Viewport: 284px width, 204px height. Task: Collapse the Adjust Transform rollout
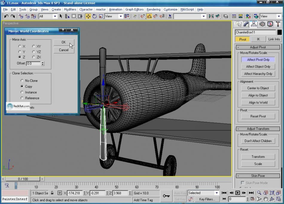258,129
